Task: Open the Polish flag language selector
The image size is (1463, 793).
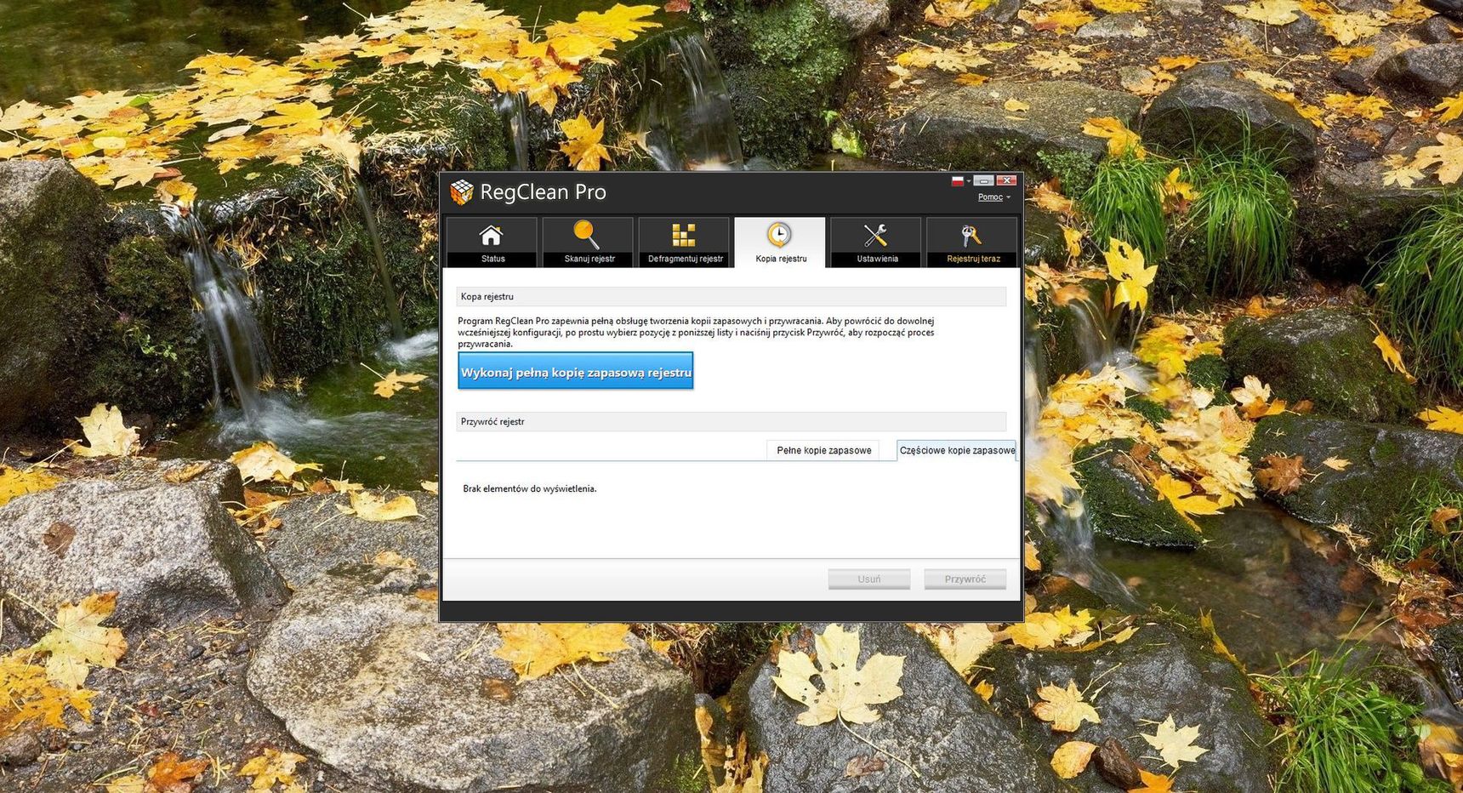Action: pyautogui.click(x=960, y=180)
